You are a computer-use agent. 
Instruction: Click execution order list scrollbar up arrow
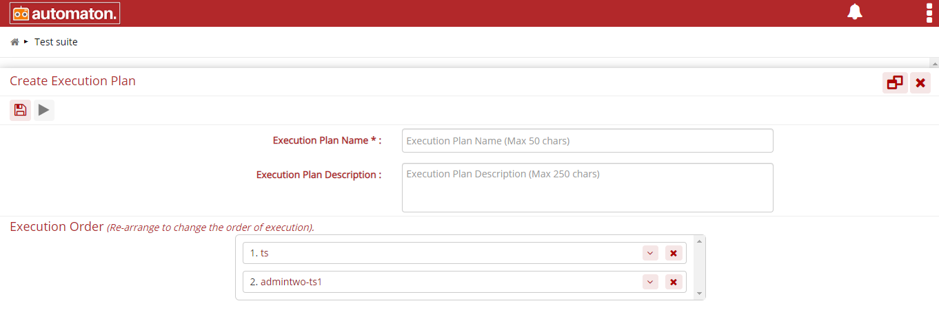tap(700, 241)
